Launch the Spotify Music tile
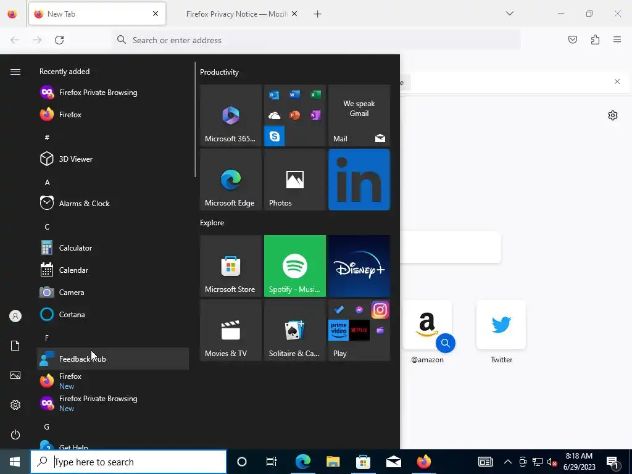The image size is (632, 474). 294,266
